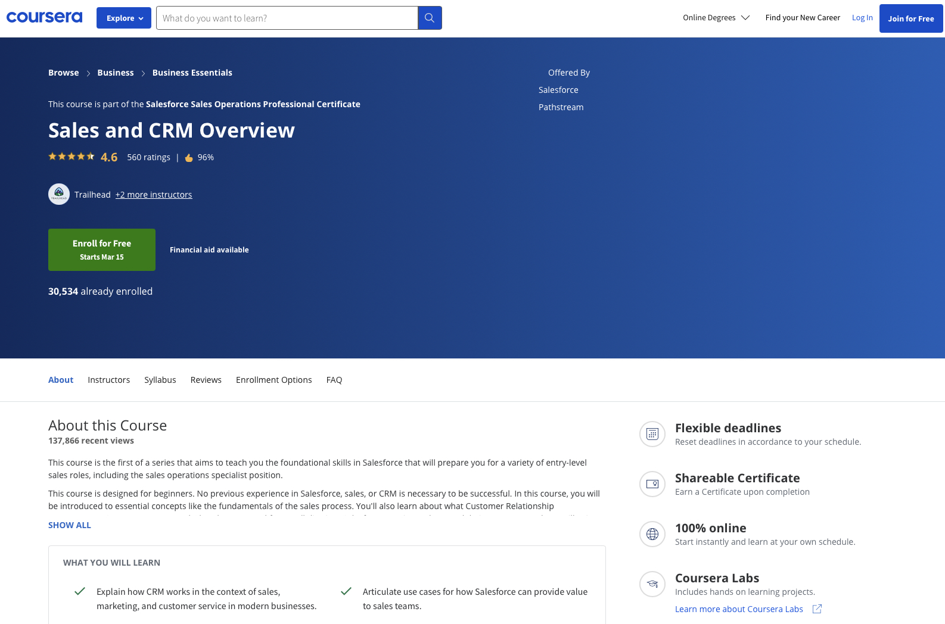Expand the Online Degrees menu
The image size is (945, 624).
[x=716, y=18]
